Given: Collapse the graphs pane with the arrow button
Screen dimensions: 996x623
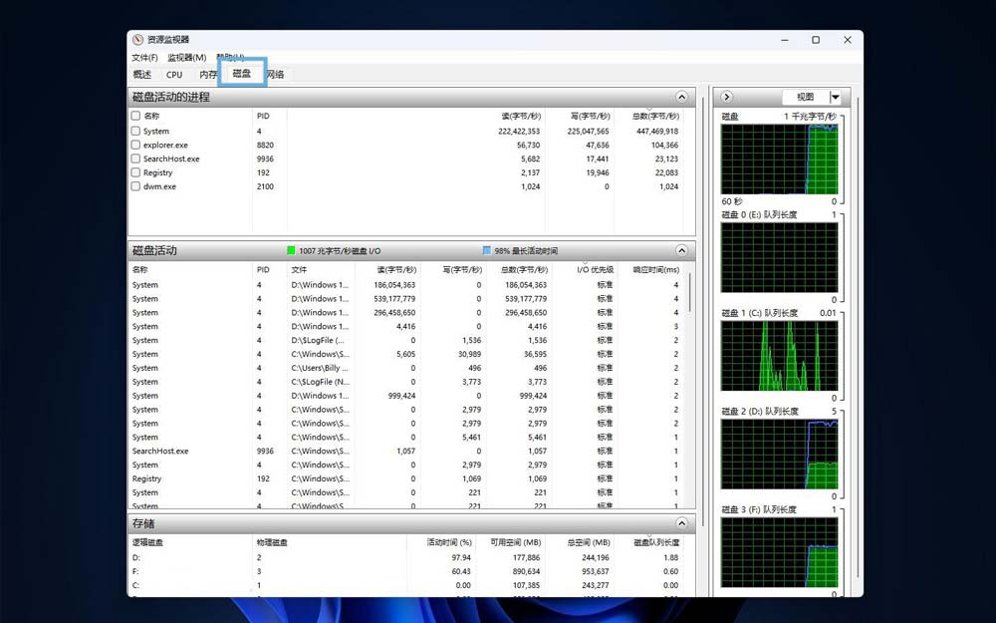Looking at the screenshot, I should (727, 98).
